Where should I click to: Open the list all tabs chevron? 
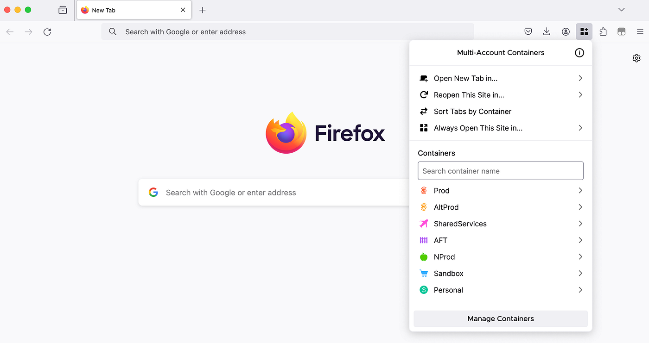coord(622,10)
